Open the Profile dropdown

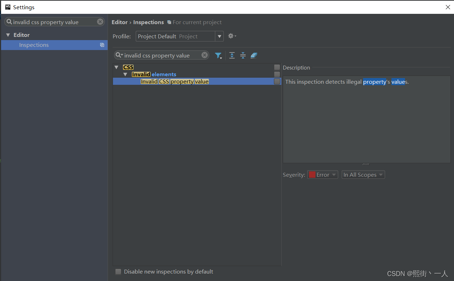(x=219, y=36)
